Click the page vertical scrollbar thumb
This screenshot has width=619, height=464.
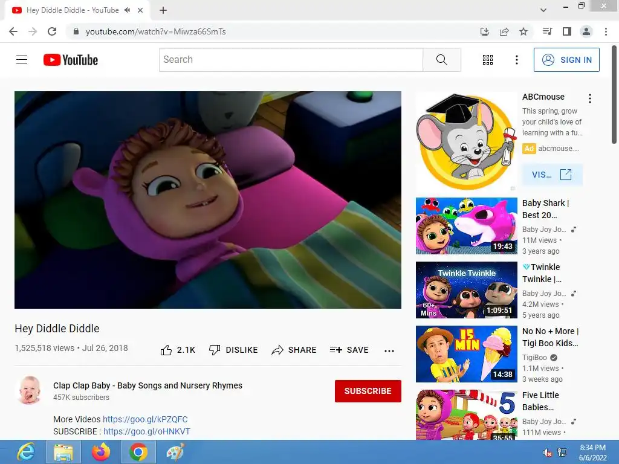pyautogui.click(x=614, y=95)
